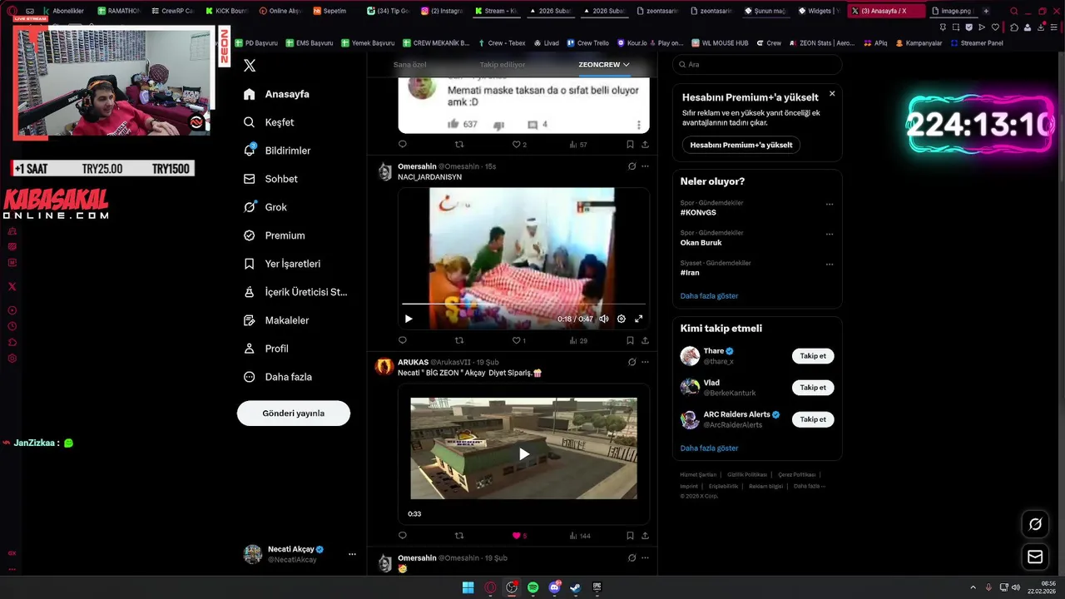
Task: Open İçerik Üreticisi Stüdyosu
Action: click(295, 292)
